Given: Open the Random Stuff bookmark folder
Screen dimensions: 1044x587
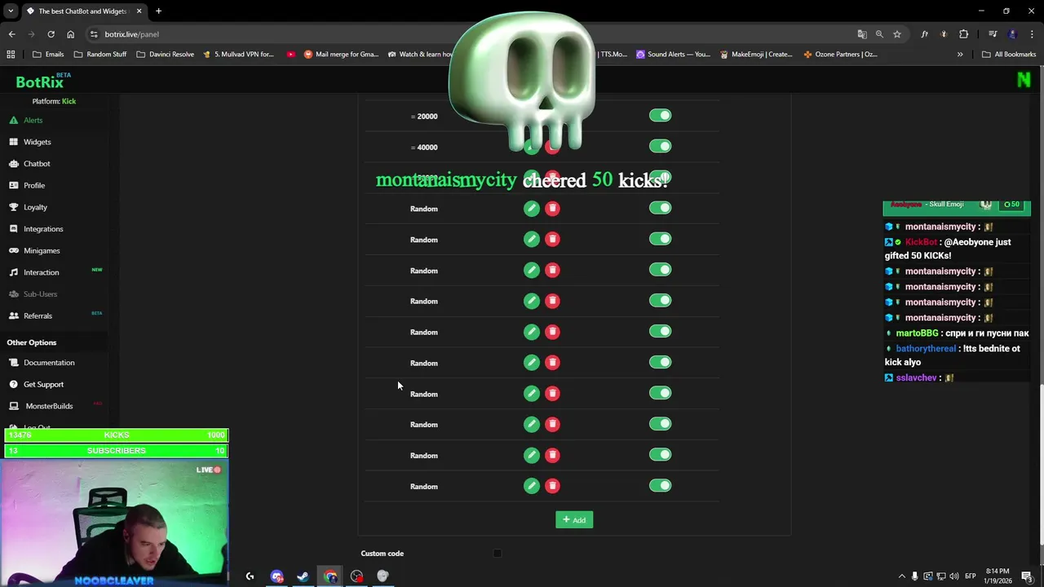Looking at the screenshot, I should 100,55.
